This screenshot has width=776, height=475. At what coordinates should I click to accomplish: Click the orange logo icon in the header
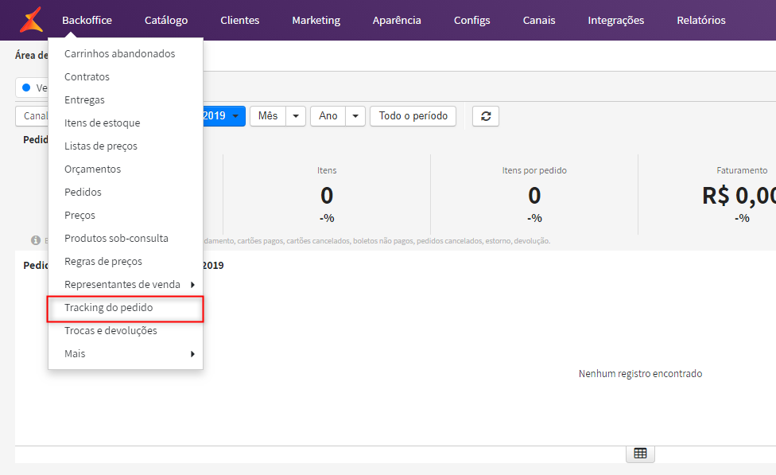[31, 20]
